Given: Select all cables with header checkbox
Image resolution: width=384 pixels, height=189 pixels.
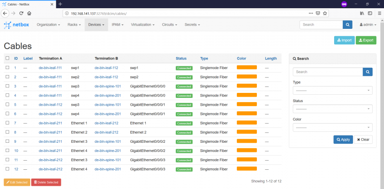Looking at the screenshot, I should [x=7, y=58].
